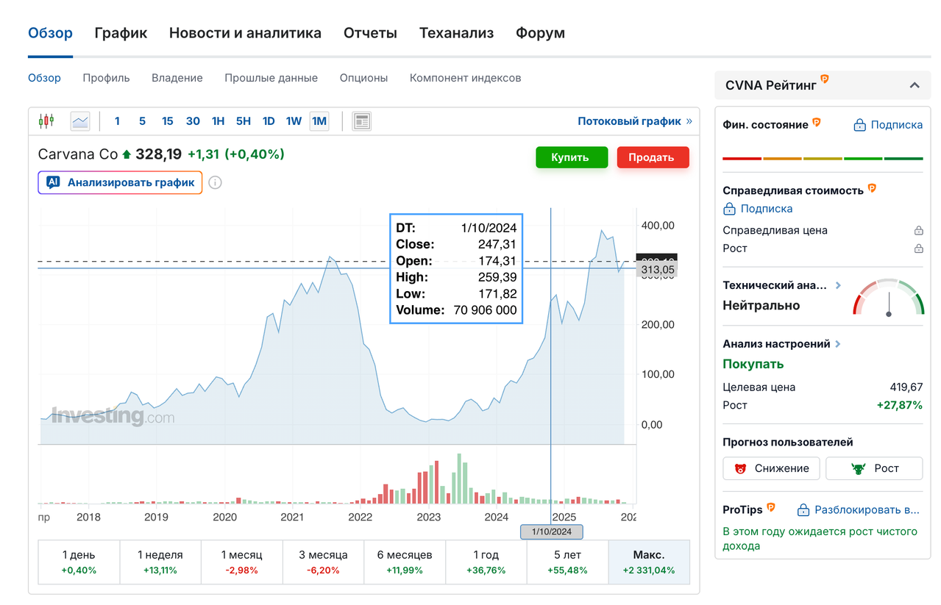Vote Снижение in user forecast
Image resolution: width=941 pixels, height=605 pixels.
tap(771, 468)
